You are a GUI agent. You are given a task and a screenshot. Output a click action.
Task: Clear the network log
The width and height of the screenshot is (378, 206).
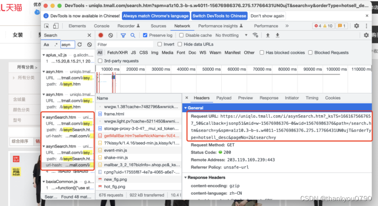(110, 35)
